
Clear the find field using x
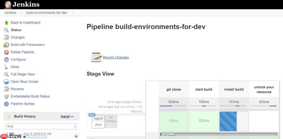75,126
